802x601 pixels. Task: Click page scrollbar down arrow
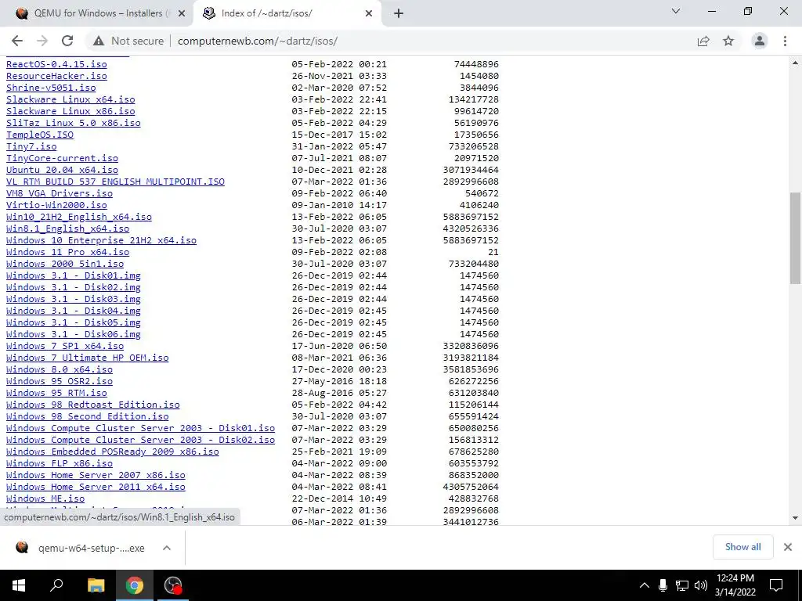point(796,518)
